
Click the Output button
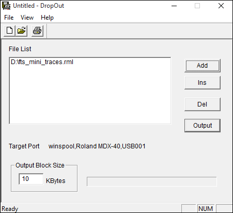[x=203, y=126]
